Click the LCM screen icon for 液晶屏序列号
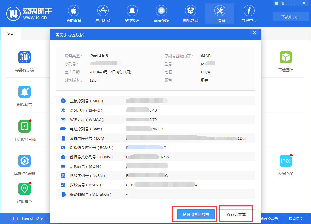311x224 pixels. click(63, 138)
